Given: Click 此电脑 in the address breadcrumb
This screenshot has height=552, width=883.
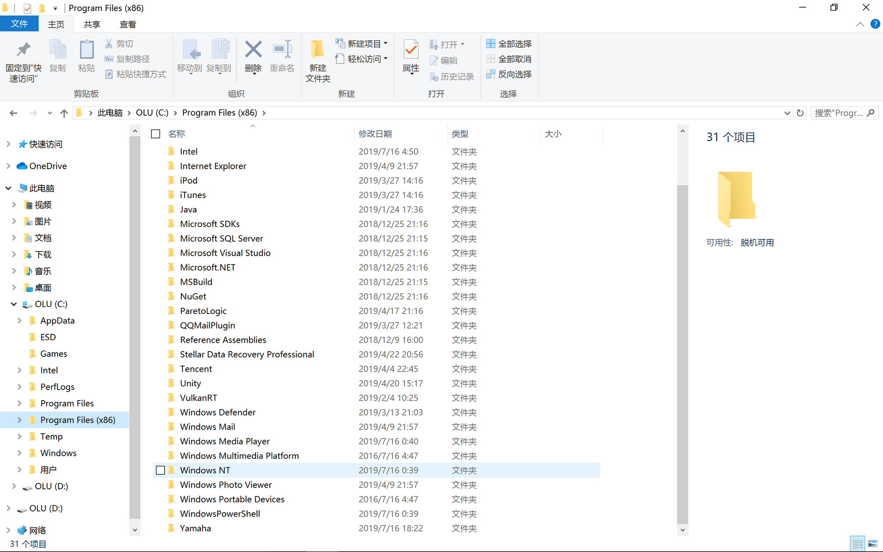Looking at the screenshot, I should point(110,113).
